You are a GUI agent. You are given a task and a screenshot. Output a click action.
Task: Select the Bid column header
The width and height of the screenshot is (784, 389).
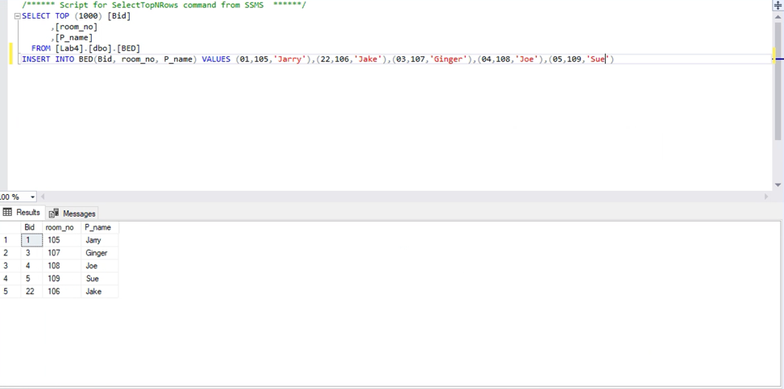30,227
